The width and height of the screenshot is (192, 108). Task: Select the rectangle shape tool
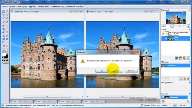pyautogui.click(x=4, y=39)
